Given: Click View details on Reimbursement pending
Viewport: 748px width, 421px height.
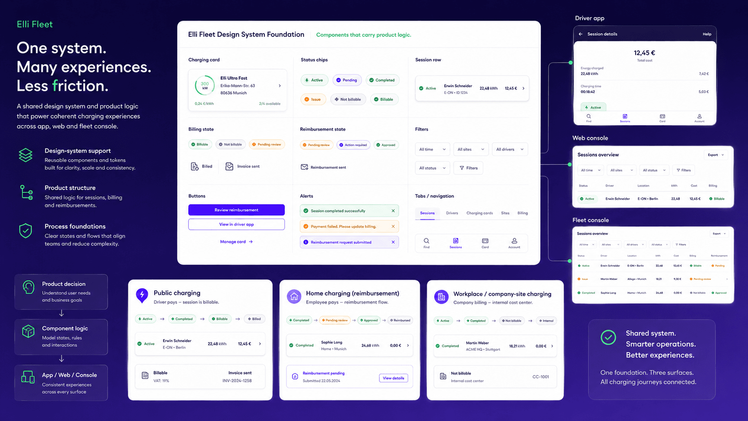Looking at the screenshot, I should pyautogui.click(x=393, y=378).
